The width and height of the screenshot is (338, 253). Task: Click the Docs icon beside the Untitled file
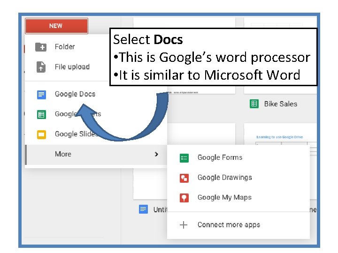pos(143,209)
